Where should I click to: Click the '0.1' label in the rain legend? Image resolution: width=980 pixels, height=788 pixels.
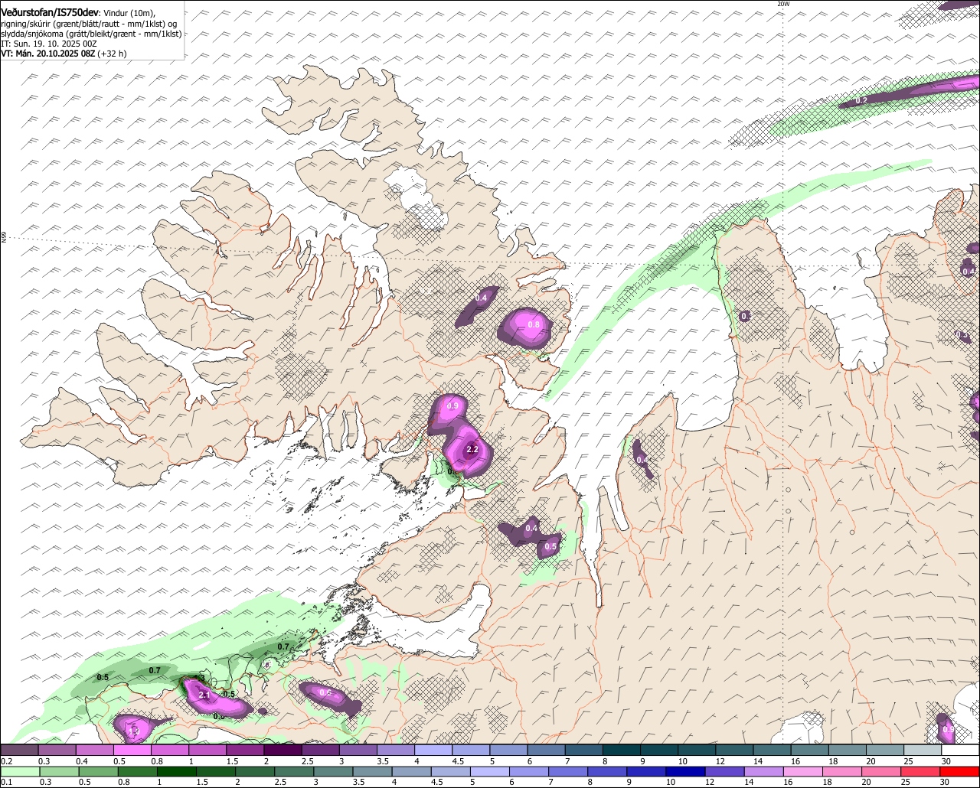5,782
